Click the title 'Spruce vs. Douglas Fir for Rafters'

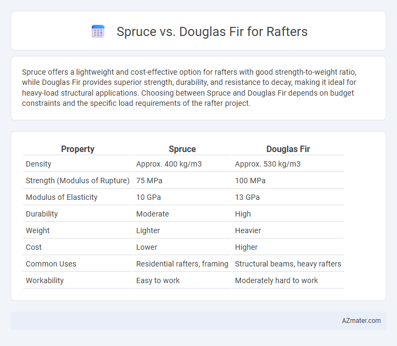(212, 32)
